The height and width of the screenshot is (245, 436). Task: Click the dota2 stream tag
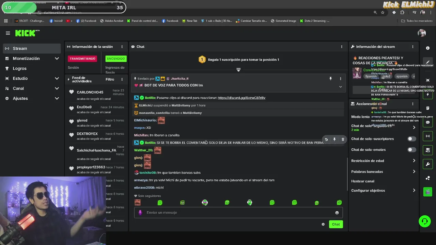(386, 77)
